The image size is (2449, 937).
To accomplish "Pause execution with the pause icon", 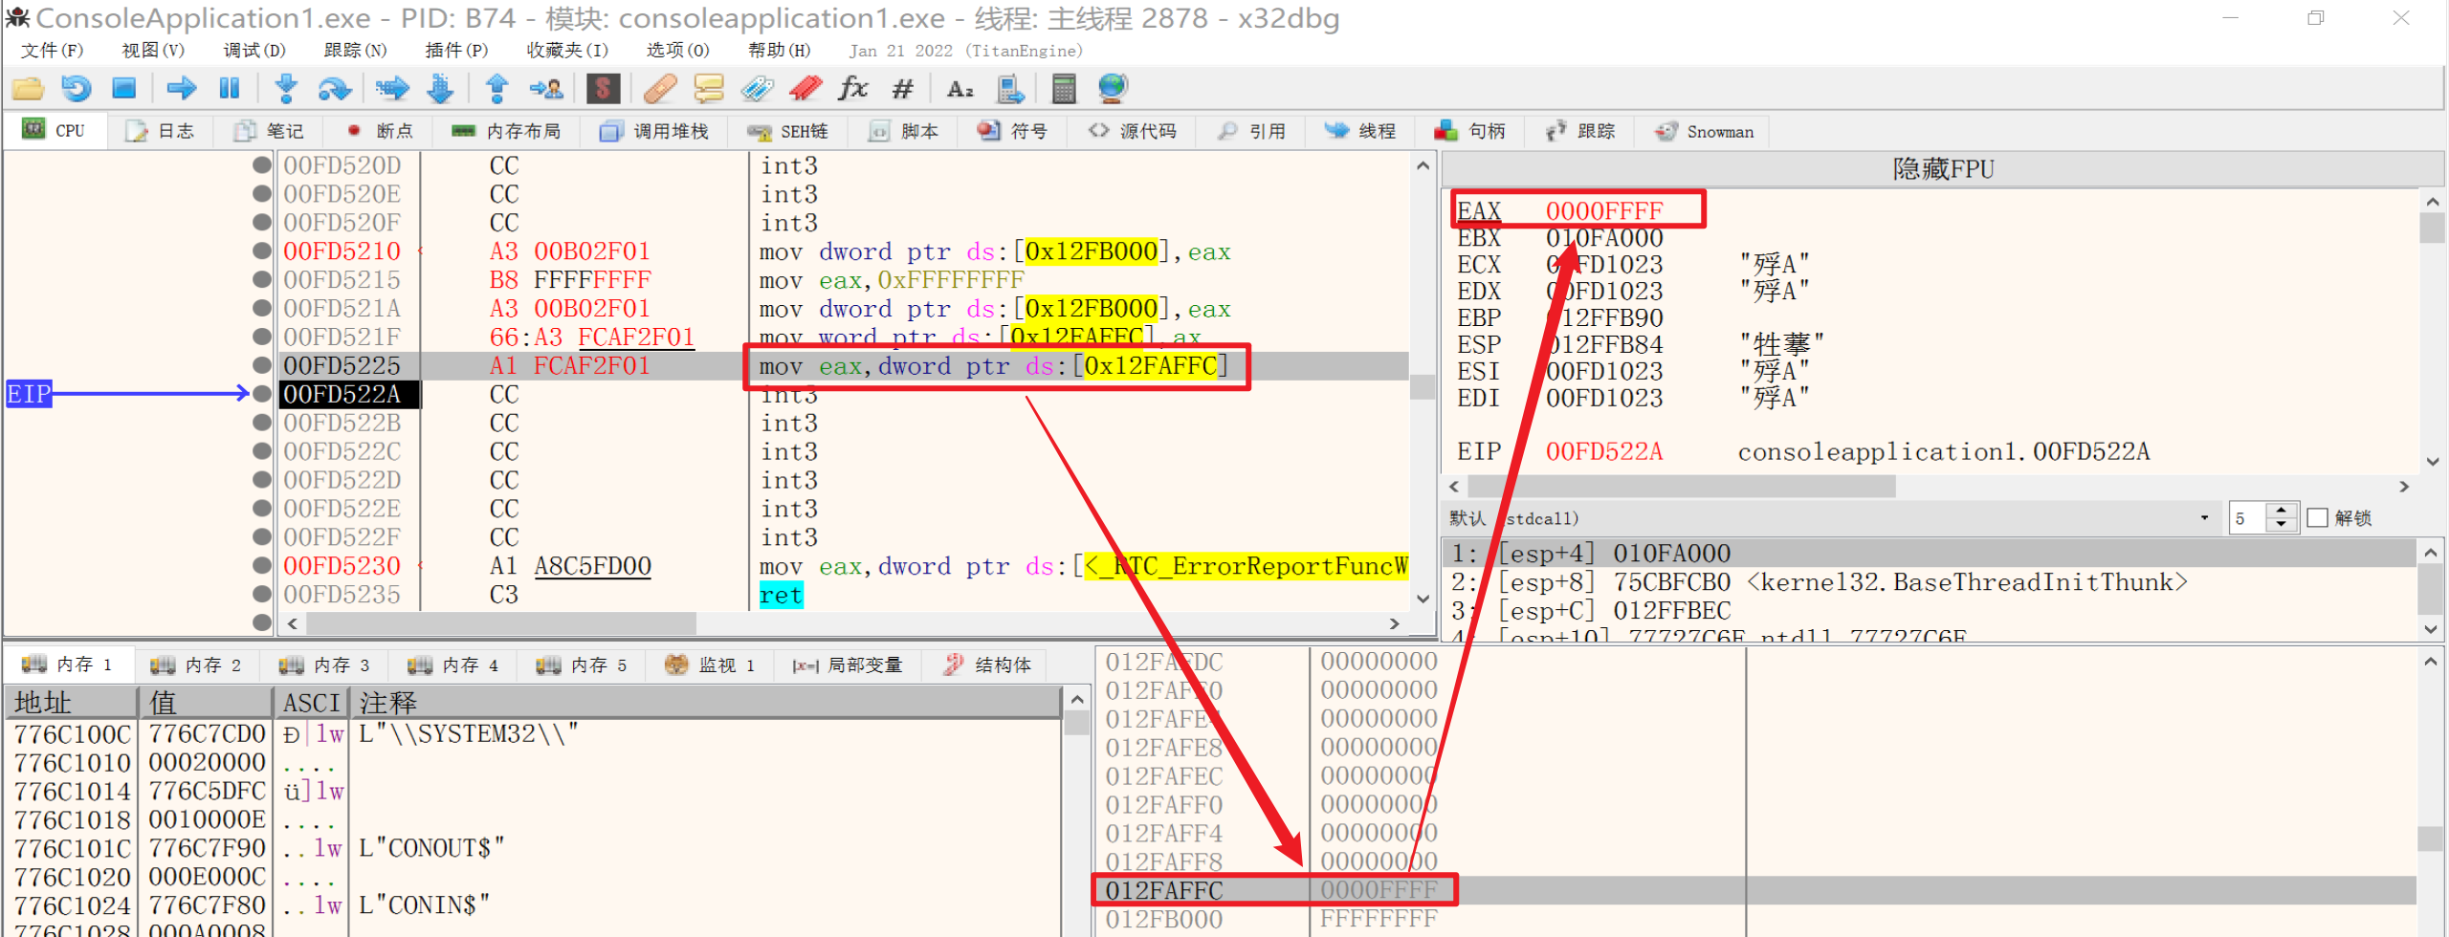I will point(230,89).
